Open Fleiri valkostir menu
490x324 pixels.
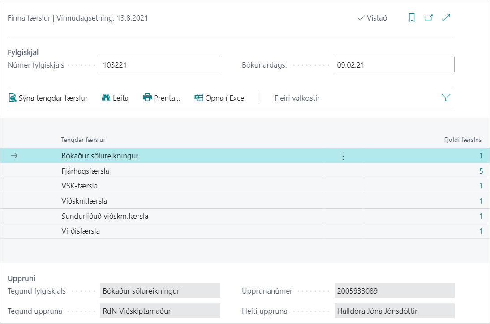297,98
